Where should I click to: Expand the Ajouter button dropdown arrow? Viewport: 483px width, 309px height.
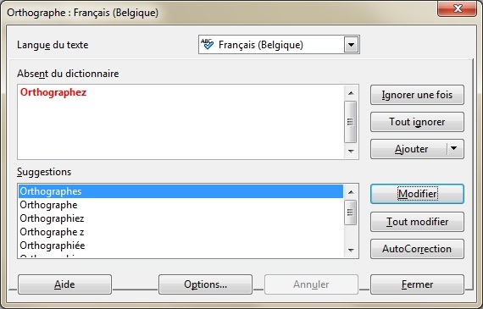(x=454, y=149)
